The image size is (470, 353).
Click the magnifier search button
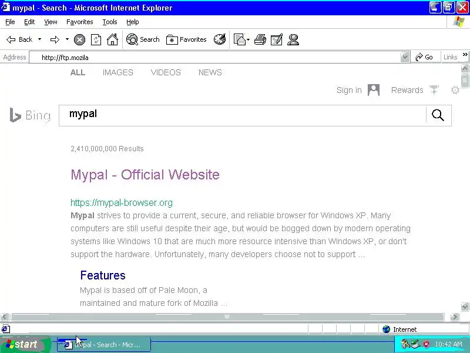coord(438,115)
